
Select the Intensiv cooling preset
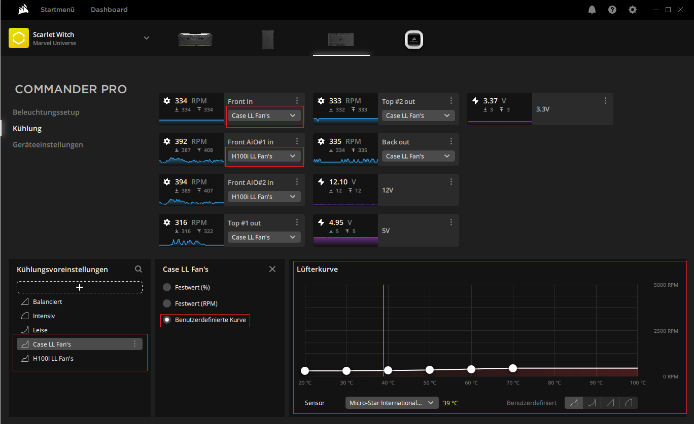(x=80, y=316)
